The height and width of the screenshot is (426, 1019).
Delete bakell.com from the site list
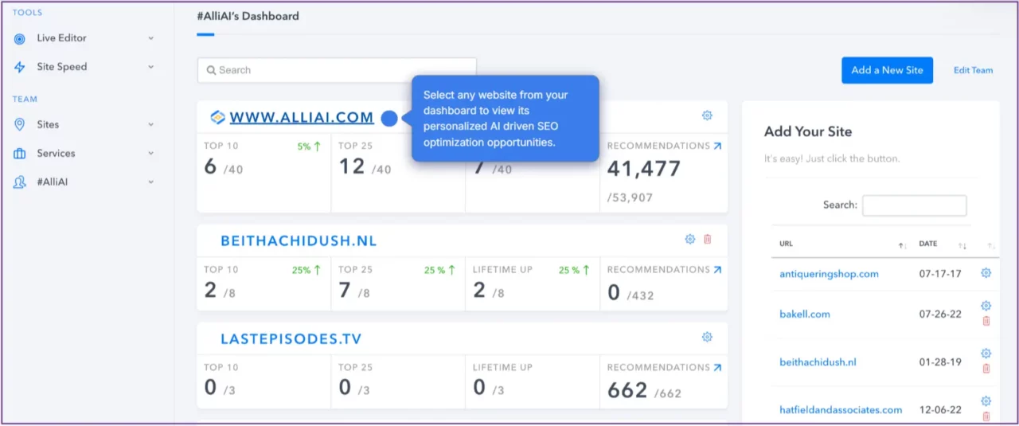(x=986, y=321)
